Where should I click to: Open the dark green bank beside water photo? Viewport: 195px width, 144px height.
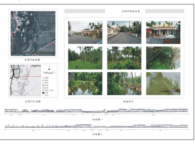pos(163,58)
